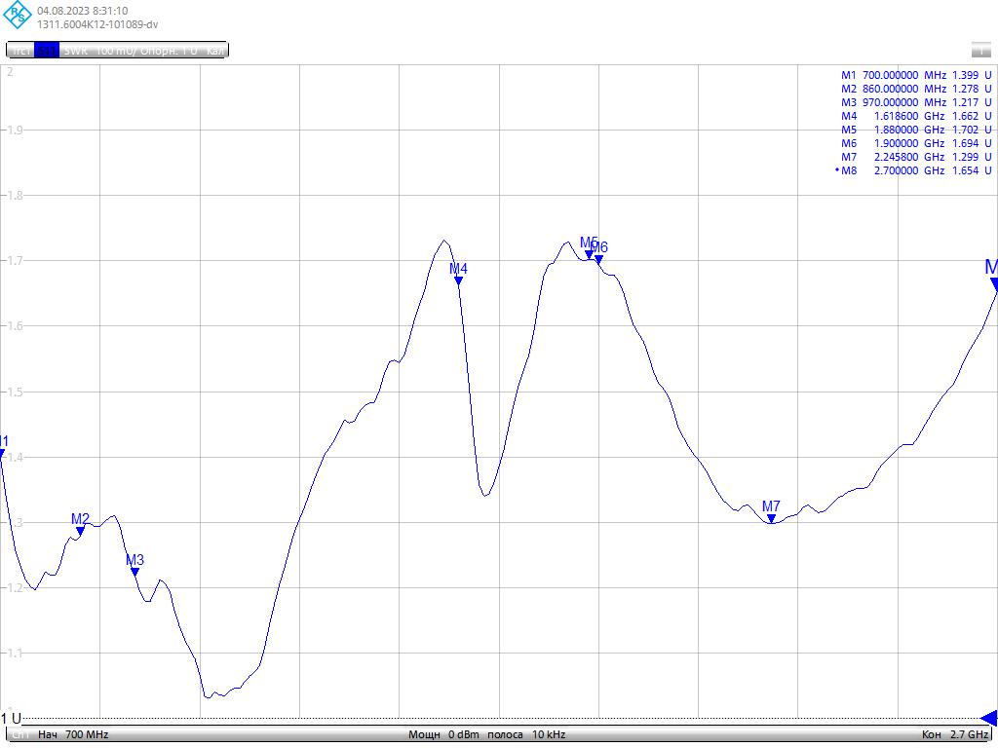
Task: Pick the M5 marker triangle on the trace
Action: click(590, 254)
